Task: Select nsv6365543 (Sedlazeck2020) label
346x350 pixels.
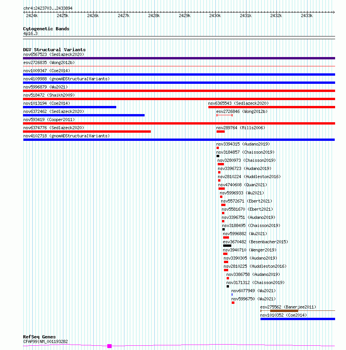Action: 238,103
